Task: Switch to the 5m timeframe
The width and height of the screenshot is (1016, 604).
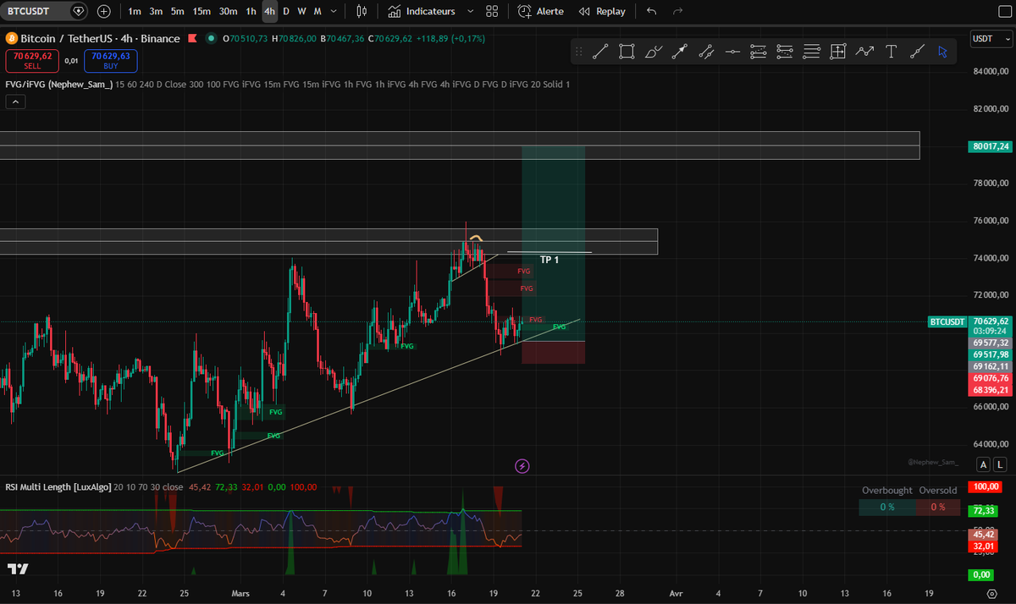Action: click(177, 11)
